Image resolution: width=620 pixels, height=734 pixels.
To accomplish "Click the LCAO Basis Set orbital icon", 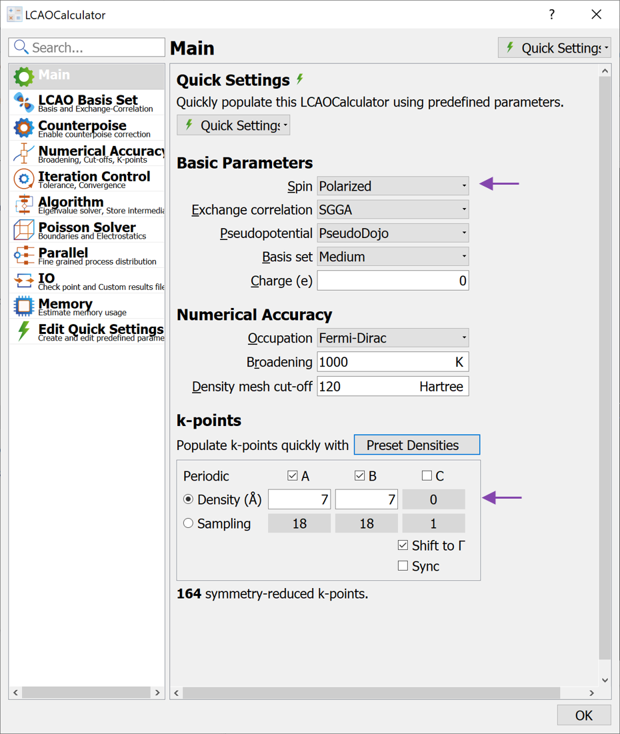I will [23, 102].
